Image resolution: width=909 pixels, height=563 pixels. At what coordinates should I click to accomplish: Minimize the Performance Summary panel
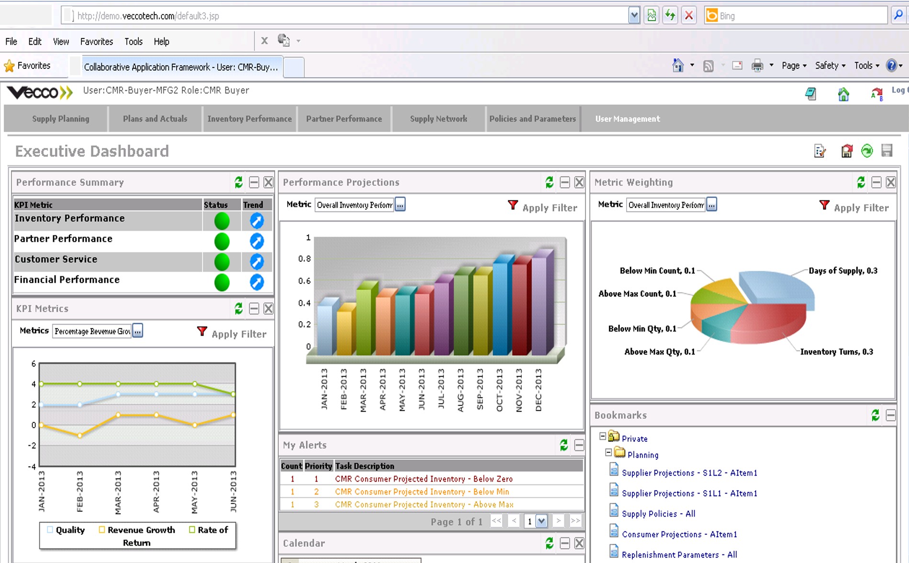point(254,182)
